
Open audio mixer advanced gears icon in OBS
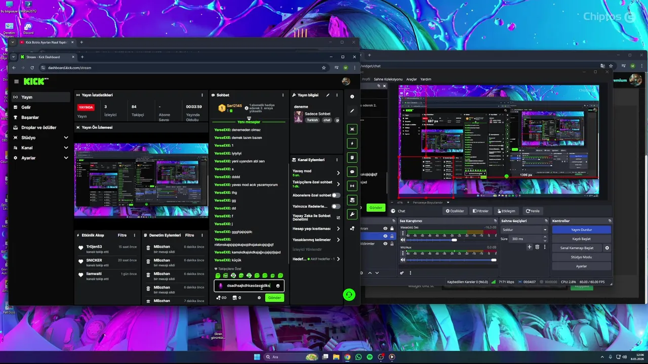click(x=402, y=273)
